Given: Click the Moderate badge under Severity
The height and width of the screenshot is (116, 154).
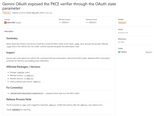Looking at the screenshot, I should pos(122,22).
